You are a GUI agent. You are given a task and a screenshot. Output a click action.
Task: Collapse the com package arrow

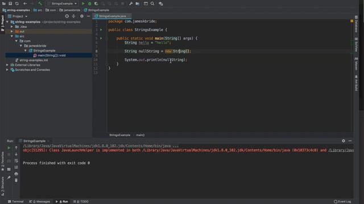(x=16, y=41)
